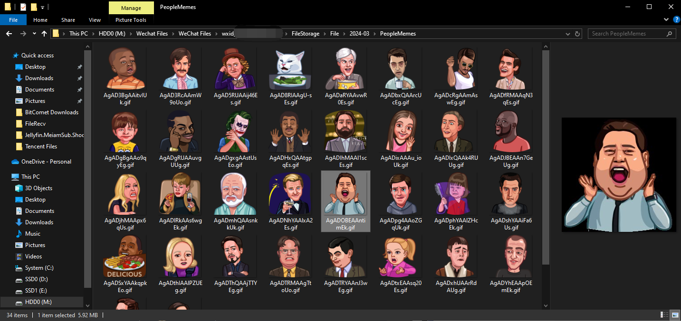Screen dimensions: 681x321
Task: Expand the address bar history dropdown
Action: (569, 34)
